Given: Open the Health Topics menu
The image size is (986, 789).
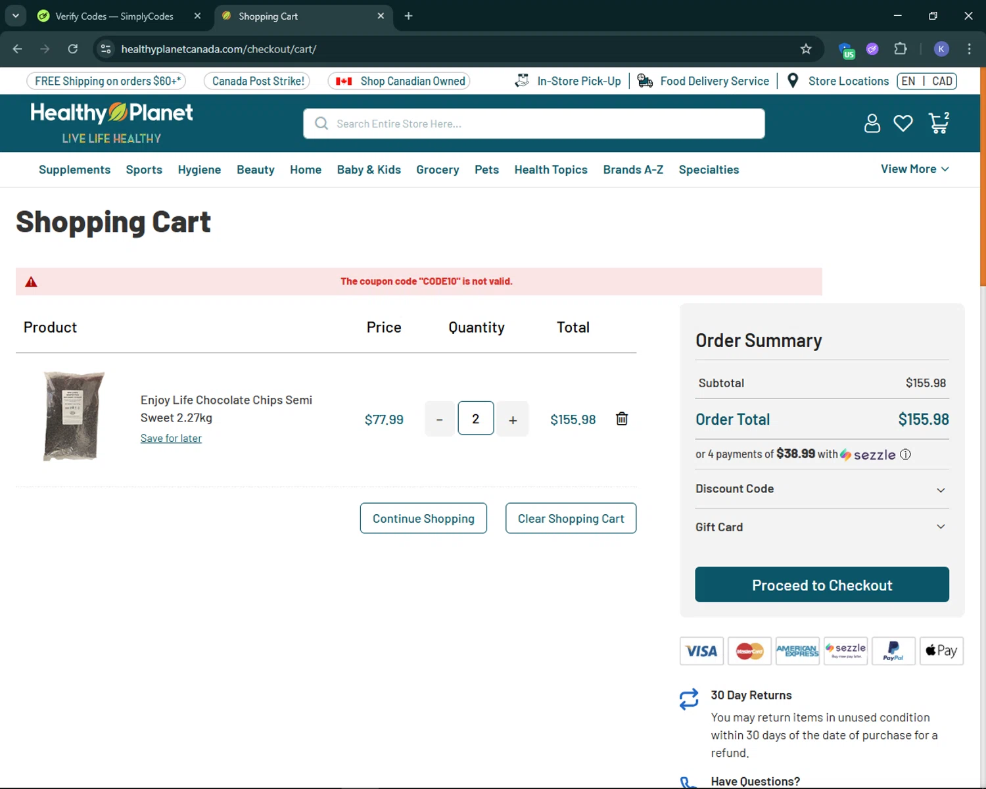Looking at the screenshot, I should click(x=551, y=170).
